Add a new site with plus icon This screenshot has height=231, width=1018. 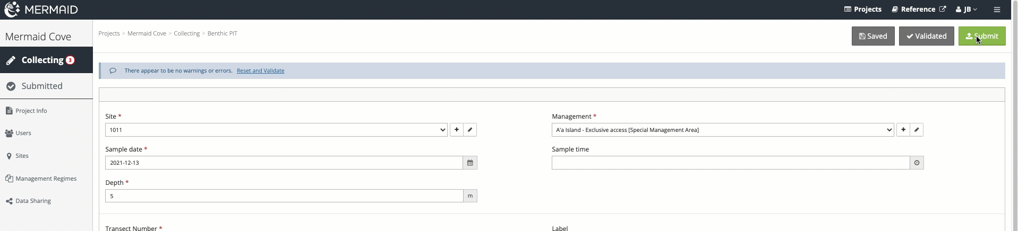point(456,130)
